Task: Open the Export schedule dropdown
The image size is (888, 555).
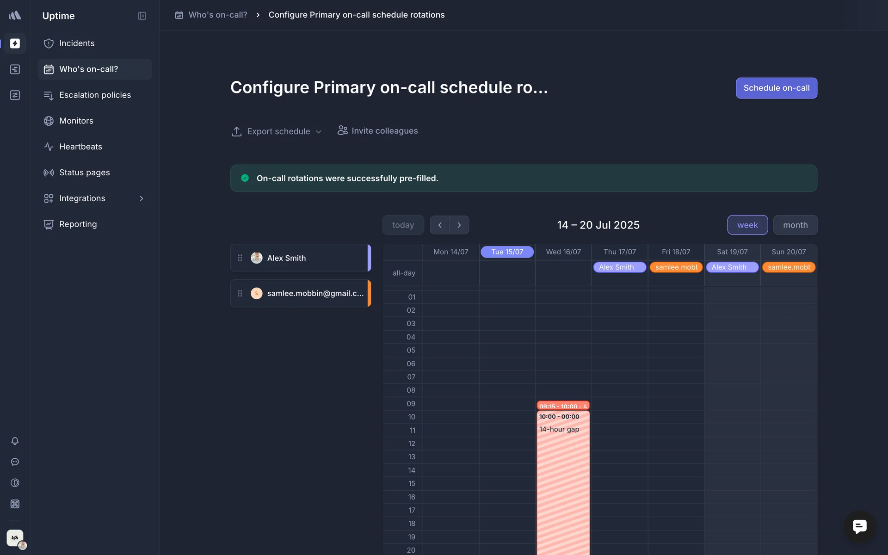Action: [x=277, y=131]
